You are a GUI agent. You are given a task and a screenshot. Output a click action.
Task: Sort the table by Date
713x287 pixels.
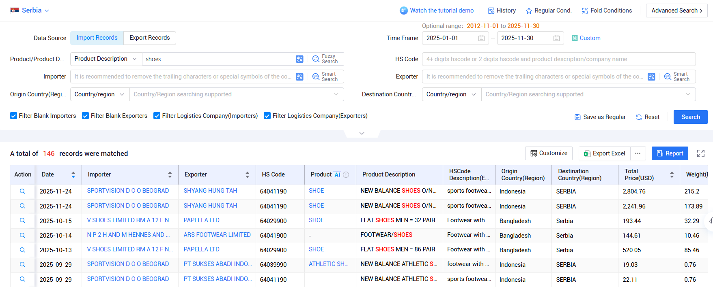73,174
